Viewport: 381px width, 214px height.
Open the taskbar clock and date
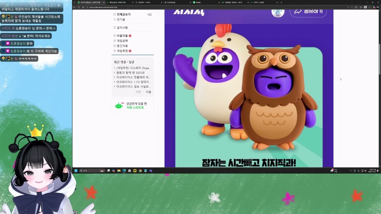click(372, 171)
